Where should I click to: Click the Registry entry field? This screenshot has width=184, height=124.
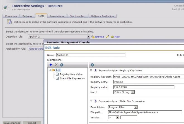pos(149,82)
